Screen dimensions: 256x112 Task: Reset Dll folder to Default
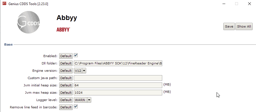66,63
